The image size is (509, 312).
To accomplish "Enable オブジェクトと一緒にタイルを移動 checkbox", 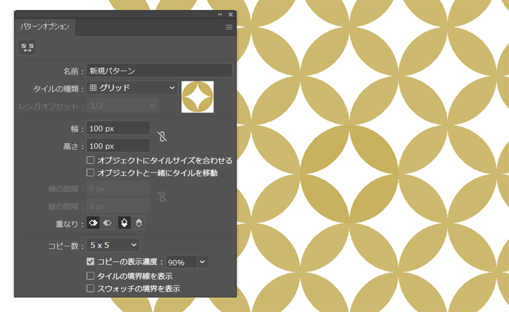I will (x=90, y=172).
